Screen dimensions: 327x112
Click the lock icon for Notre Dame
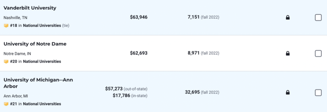coord(288,54)
